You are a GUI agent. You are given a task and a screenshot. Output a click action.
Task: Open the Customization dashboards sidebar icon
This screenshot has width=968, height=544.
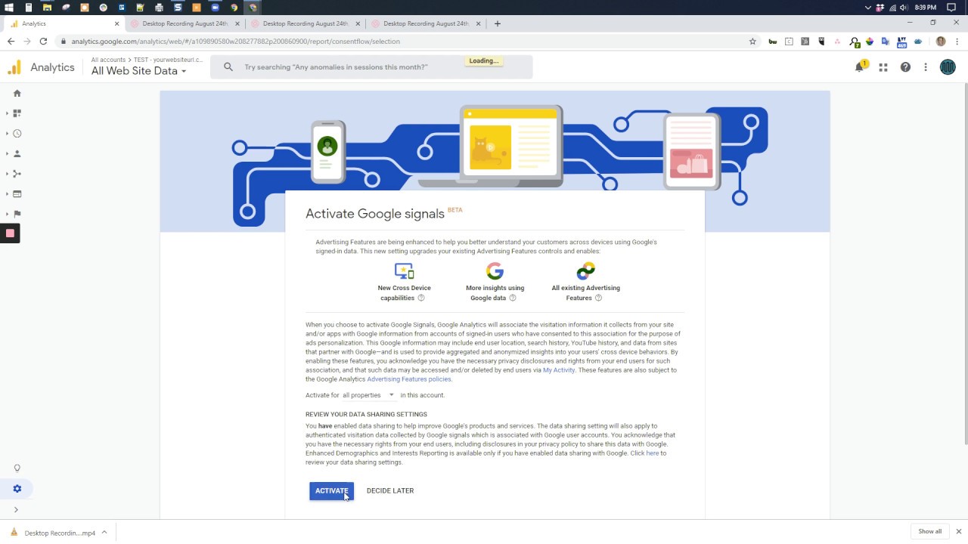point(17,113)
